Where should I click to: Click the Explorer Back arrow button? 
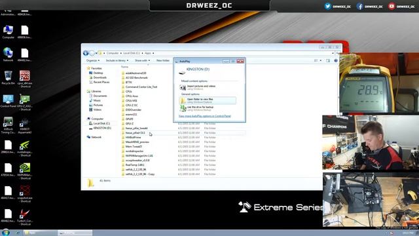coord(86,53)
